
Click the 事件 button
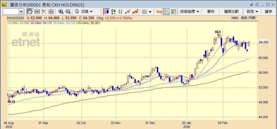coord(211,12)
